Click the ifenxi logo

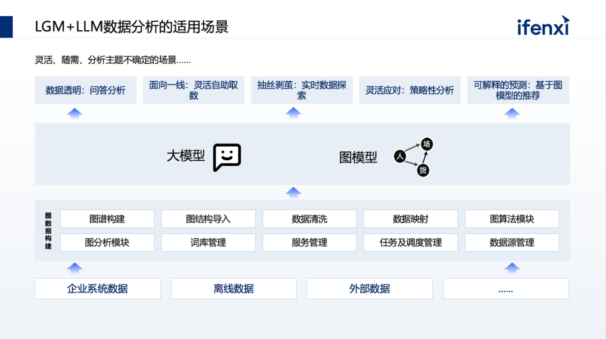(x=543, y=26)
